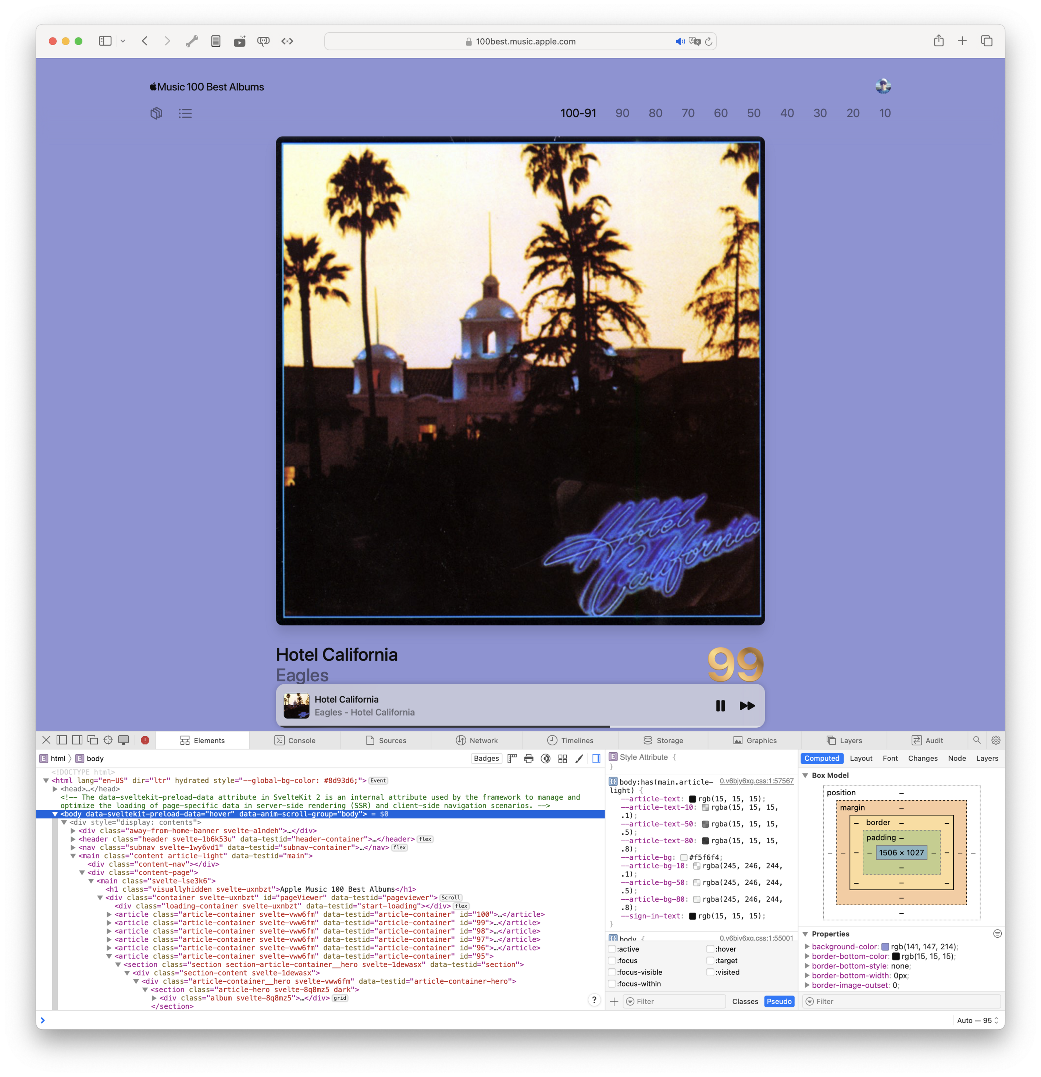Start element selection with the crosshair icon
This screenshot has width=1041, height=1077.
click(108, 740)
